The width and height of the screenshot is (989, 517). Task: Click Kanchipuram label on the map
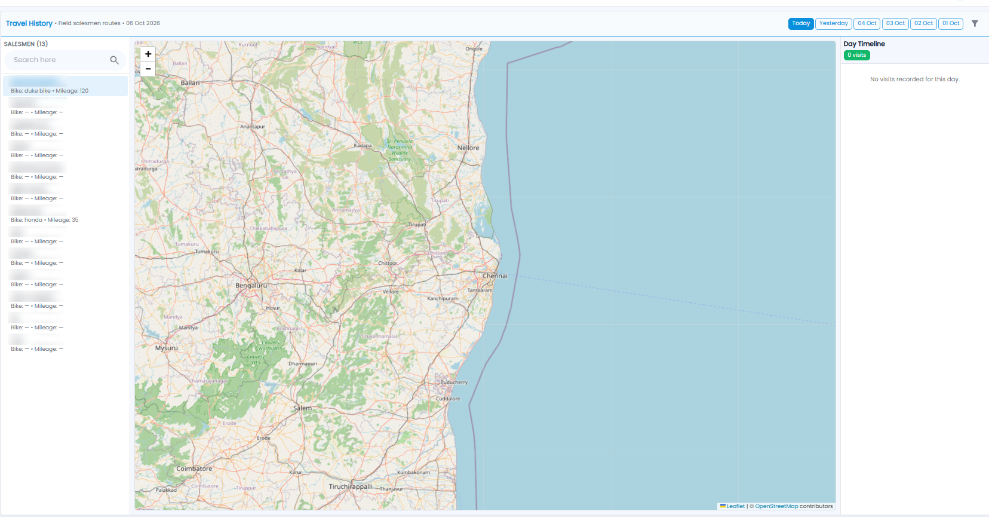click(443, 298)
